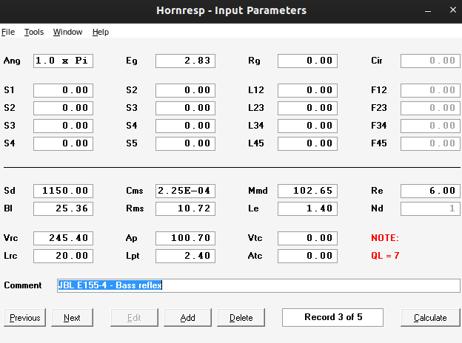Click the Next record button

tap(73, 317)
